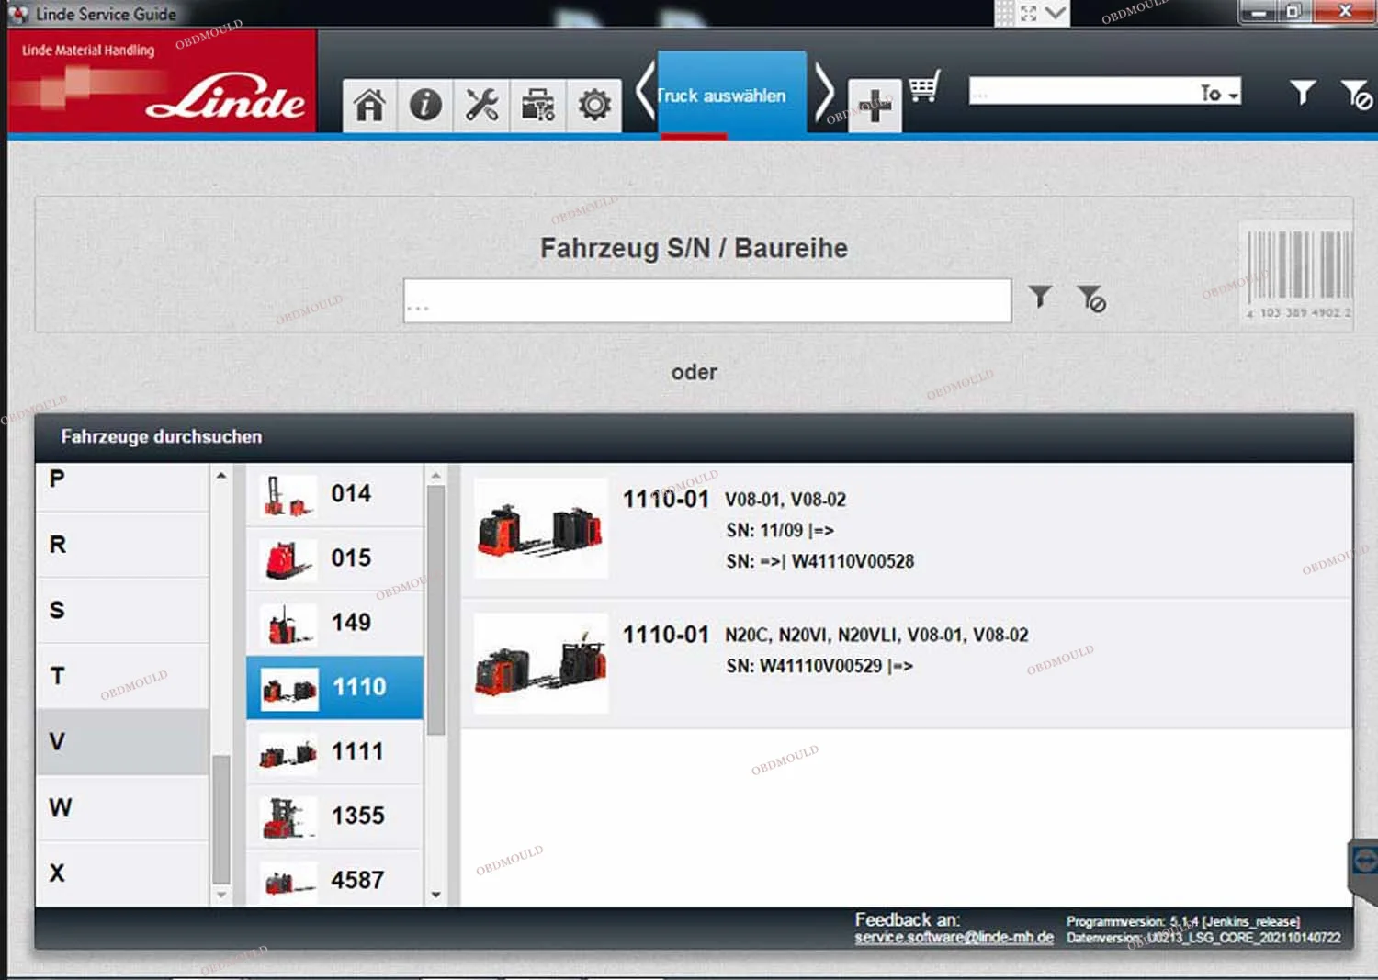Clear the filter in the top bar
Viewport: 1378px width, 980px height.
1356,94
